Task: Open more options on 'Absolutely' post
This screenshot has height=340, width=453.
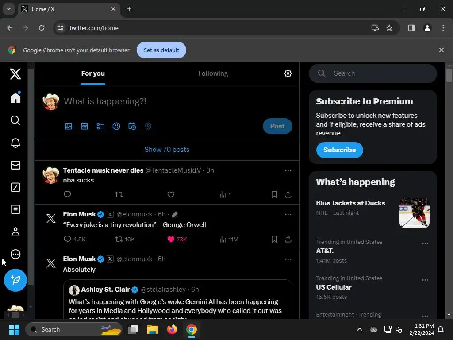Action: pyautogui.click(x=288, y=259)
